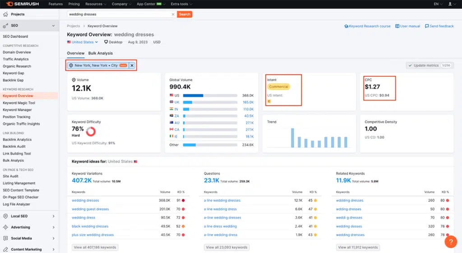This screenshot has width=462, height=253.
Task: Click the Advertising target icon
Action: click(5, 227)
